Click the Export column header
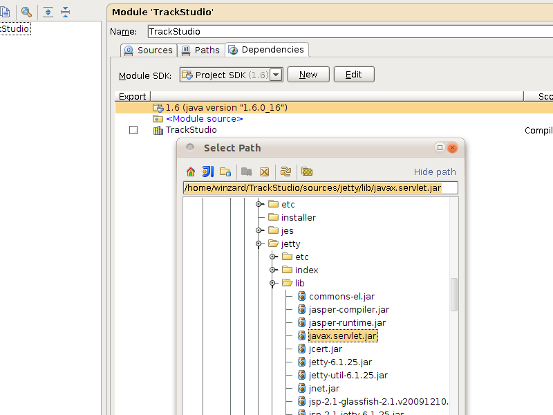The image size is (553, 415). pyautogui.click(x=132, y=96)
